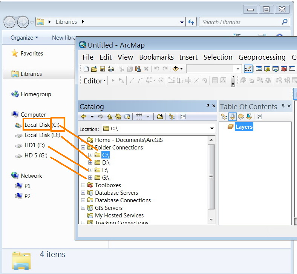
Task: Switch TOC to List By Selection
Action: tap(249, 117)
